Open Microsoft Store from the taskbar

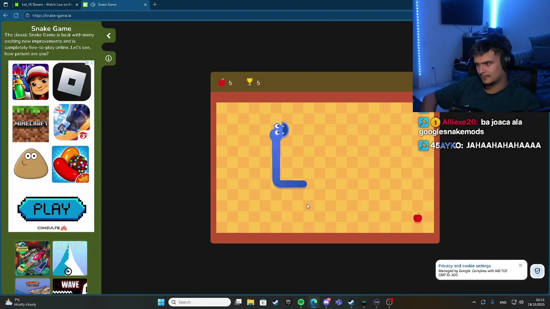point(263,302)
